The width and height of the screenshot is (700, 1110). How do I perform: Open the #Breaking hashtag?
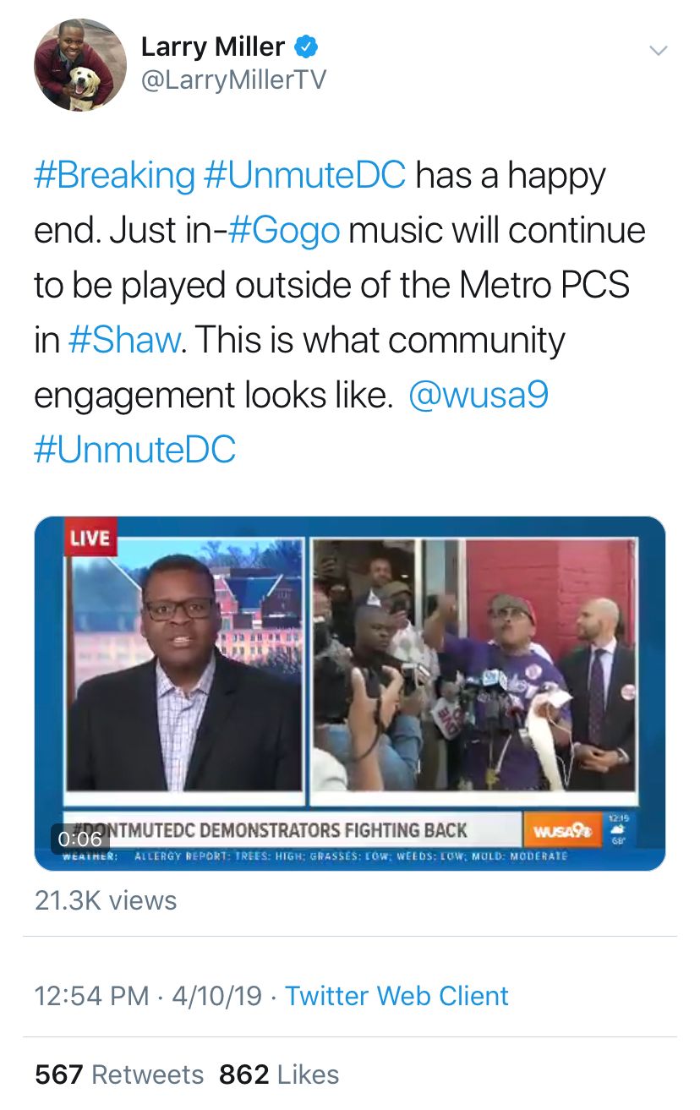[x=114, y=177]
